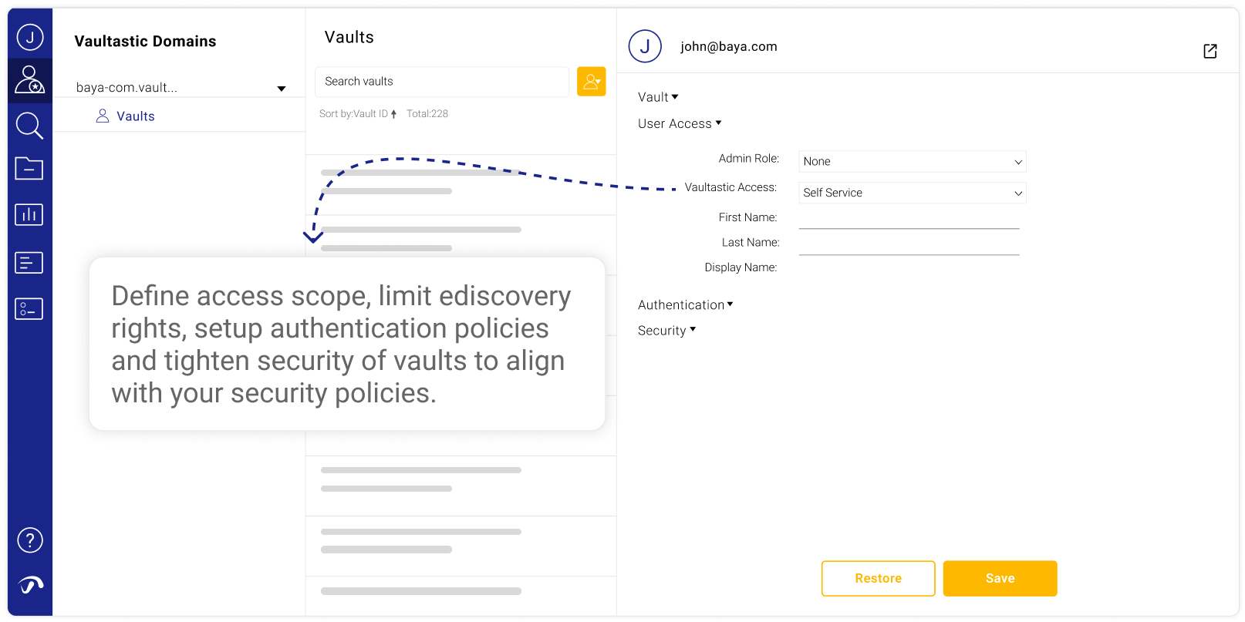
Task: Collapse the User Access section
Action: click(x=679, y=123)
